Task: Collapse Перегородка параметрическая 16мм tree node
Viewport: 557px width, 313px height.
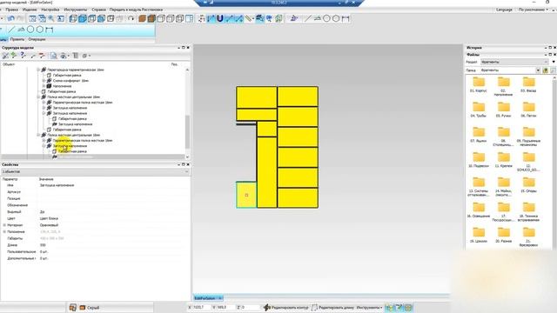Action: [38, 70]
